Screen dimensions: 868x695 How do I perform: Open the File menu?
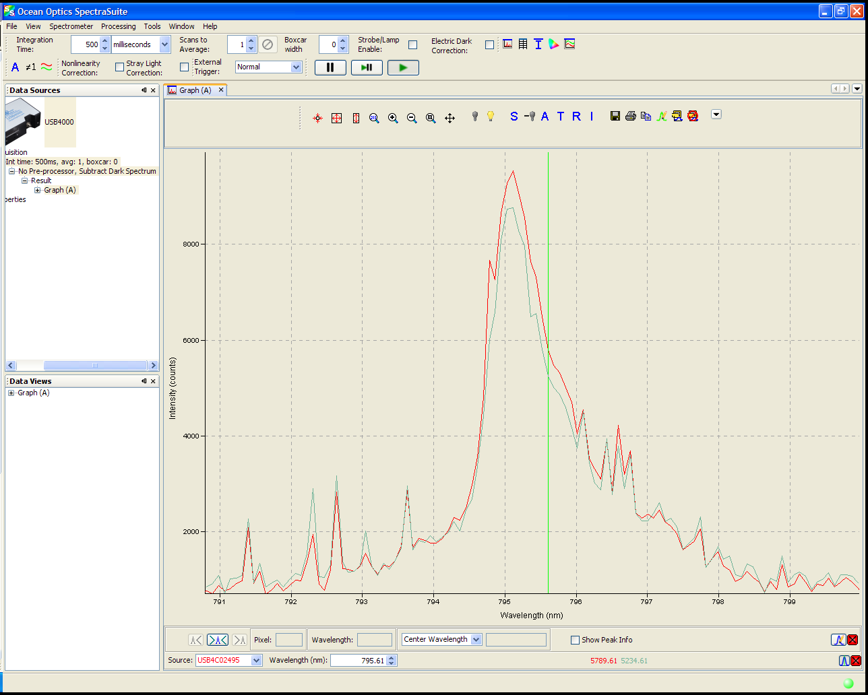coord(11,26)
